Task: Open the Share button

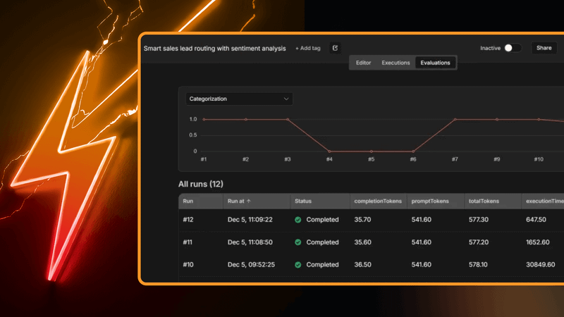Action: point(544,48)
